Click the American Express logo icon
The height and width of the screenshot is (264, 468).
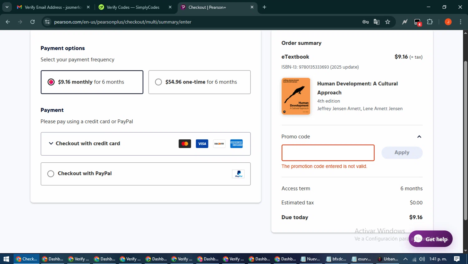236,144
